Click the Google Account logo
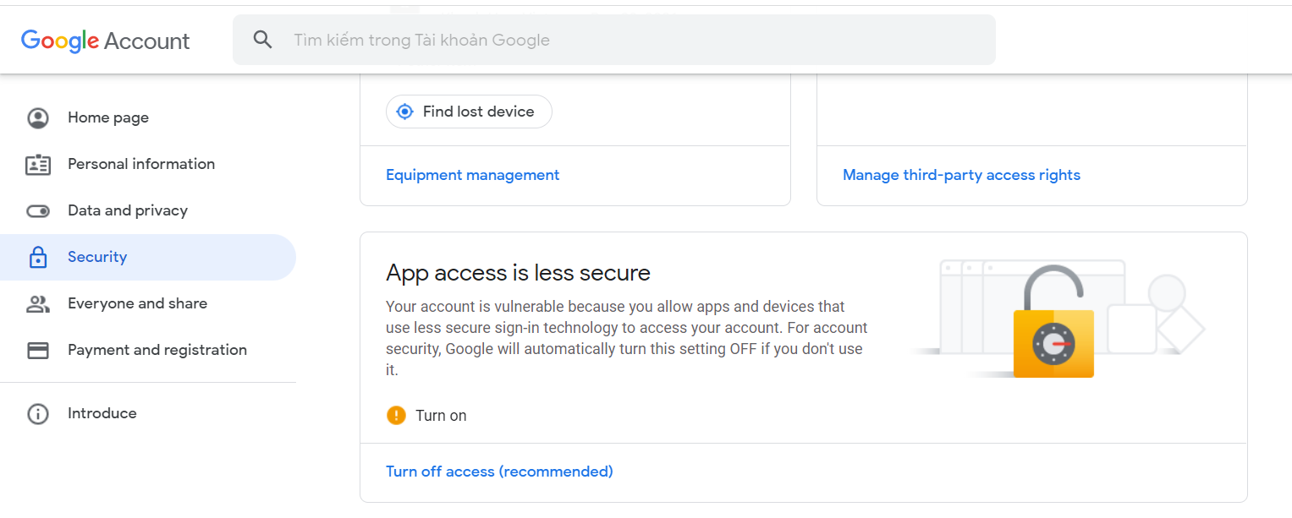Viewport: 1292px width, 518px height. tap(106, 41)
